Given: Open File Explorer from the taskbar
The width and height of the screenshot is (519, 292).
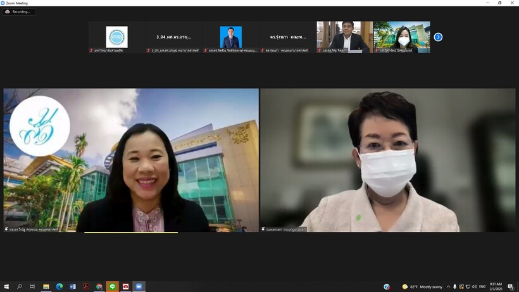Looking at the screenshot, I should [x=46, y=287].
